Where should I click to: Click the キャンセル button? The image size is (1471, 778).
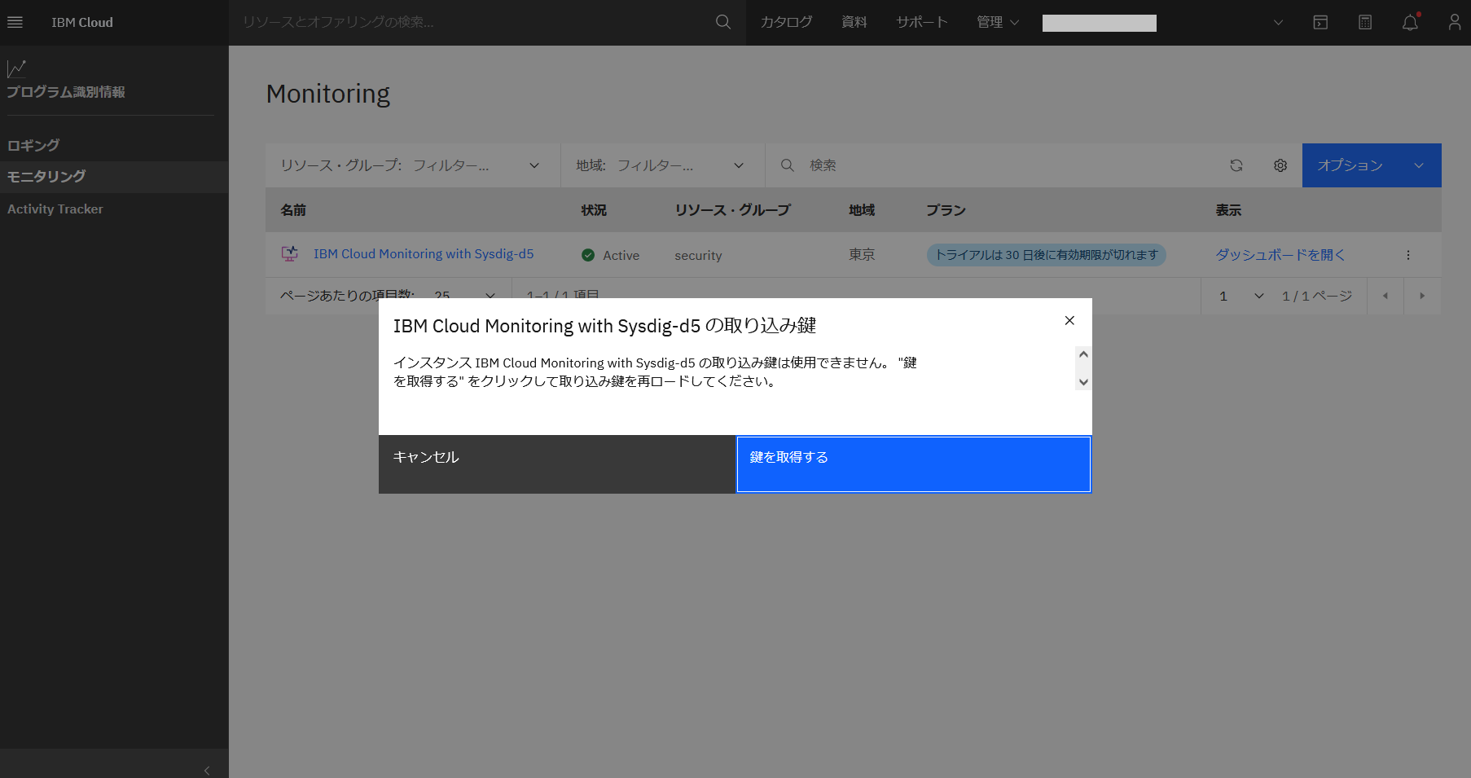tap(557, 464)
